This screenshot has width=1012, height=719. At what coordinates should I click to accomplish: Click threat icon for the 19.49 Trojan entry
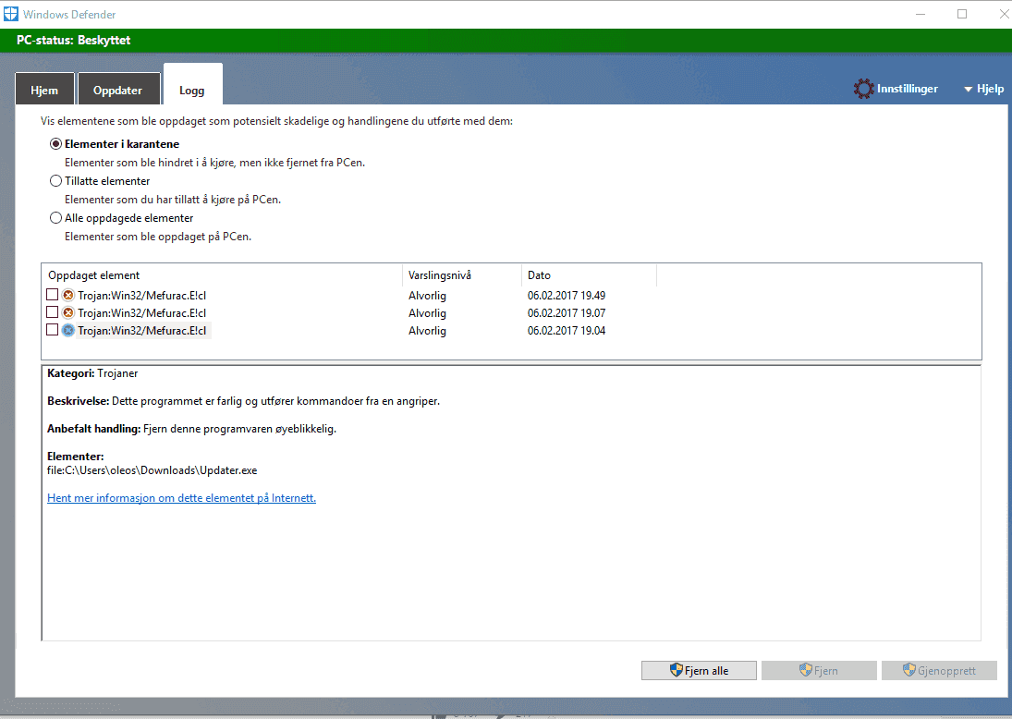[x=68, y=295]
